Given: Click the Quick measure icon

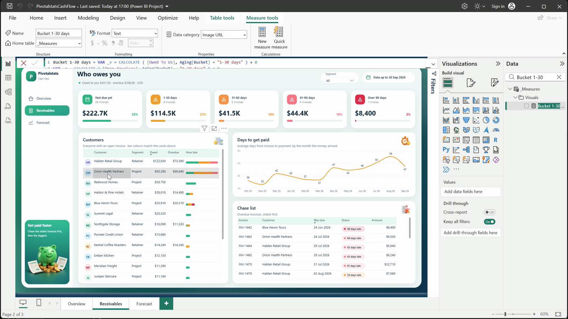Looking at the screenshot, I should pos(279,32).
